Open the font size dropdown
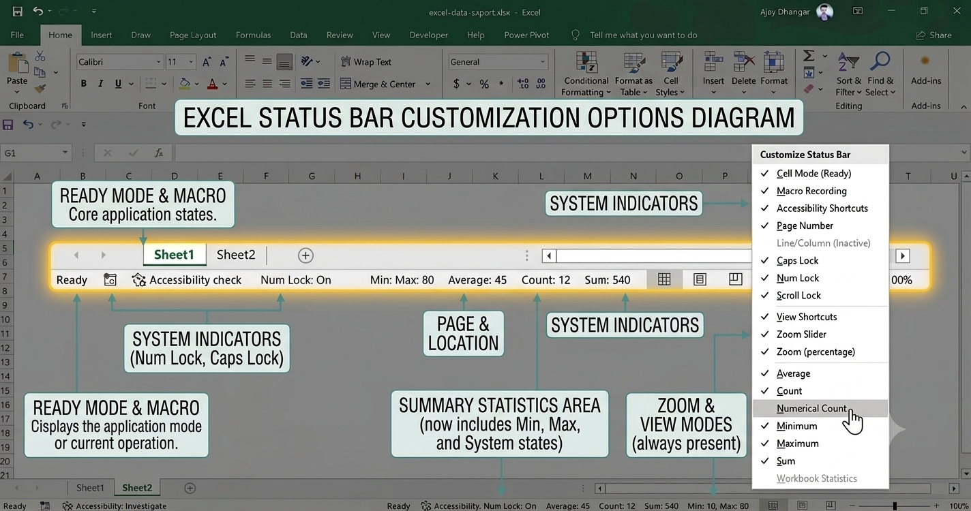Image resolution: width=971 pixels, height=511 pixels. [x=191, y=62]
